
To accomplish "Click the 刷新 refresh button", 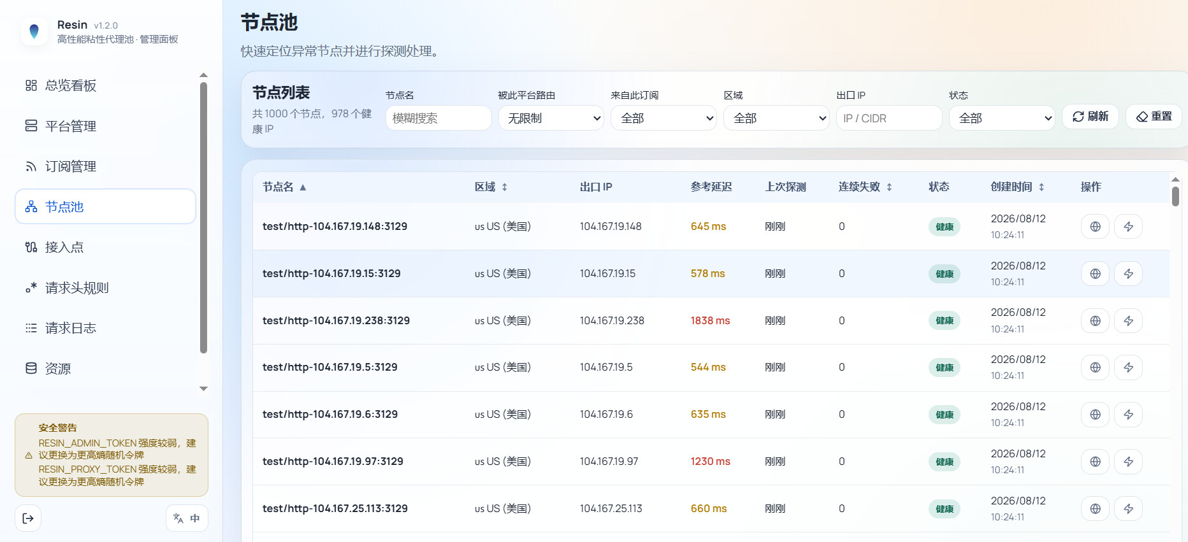I will point(1090,117).
